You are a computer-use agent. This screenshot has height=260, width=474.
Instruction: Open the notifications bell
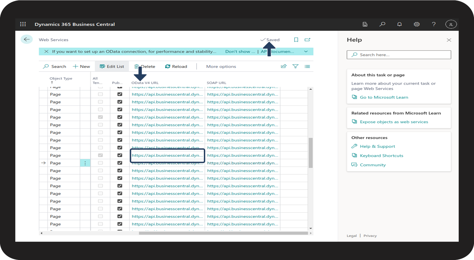[399, 24]
